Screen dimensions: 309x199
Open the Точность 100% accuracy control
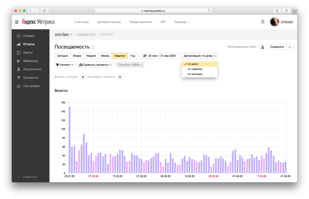130,65
